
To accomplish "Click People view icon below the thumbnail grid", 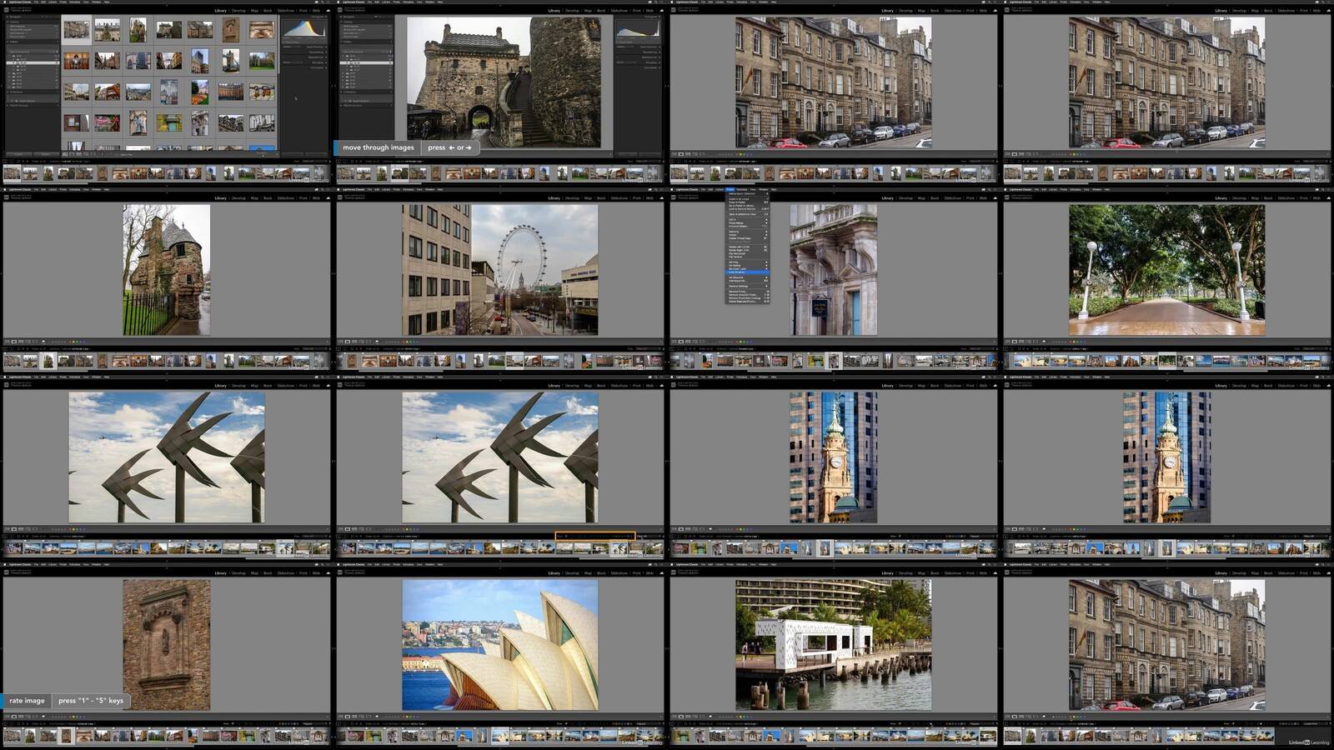I will (x=93, y=154).
